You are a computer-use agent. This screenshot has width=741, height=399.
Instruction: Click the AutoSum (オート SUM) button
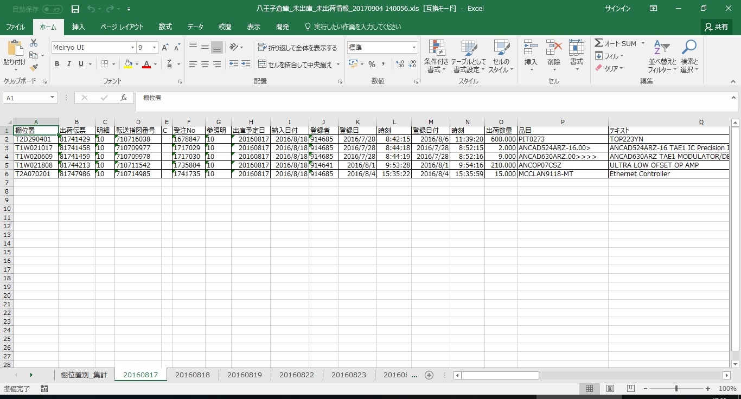615,43
